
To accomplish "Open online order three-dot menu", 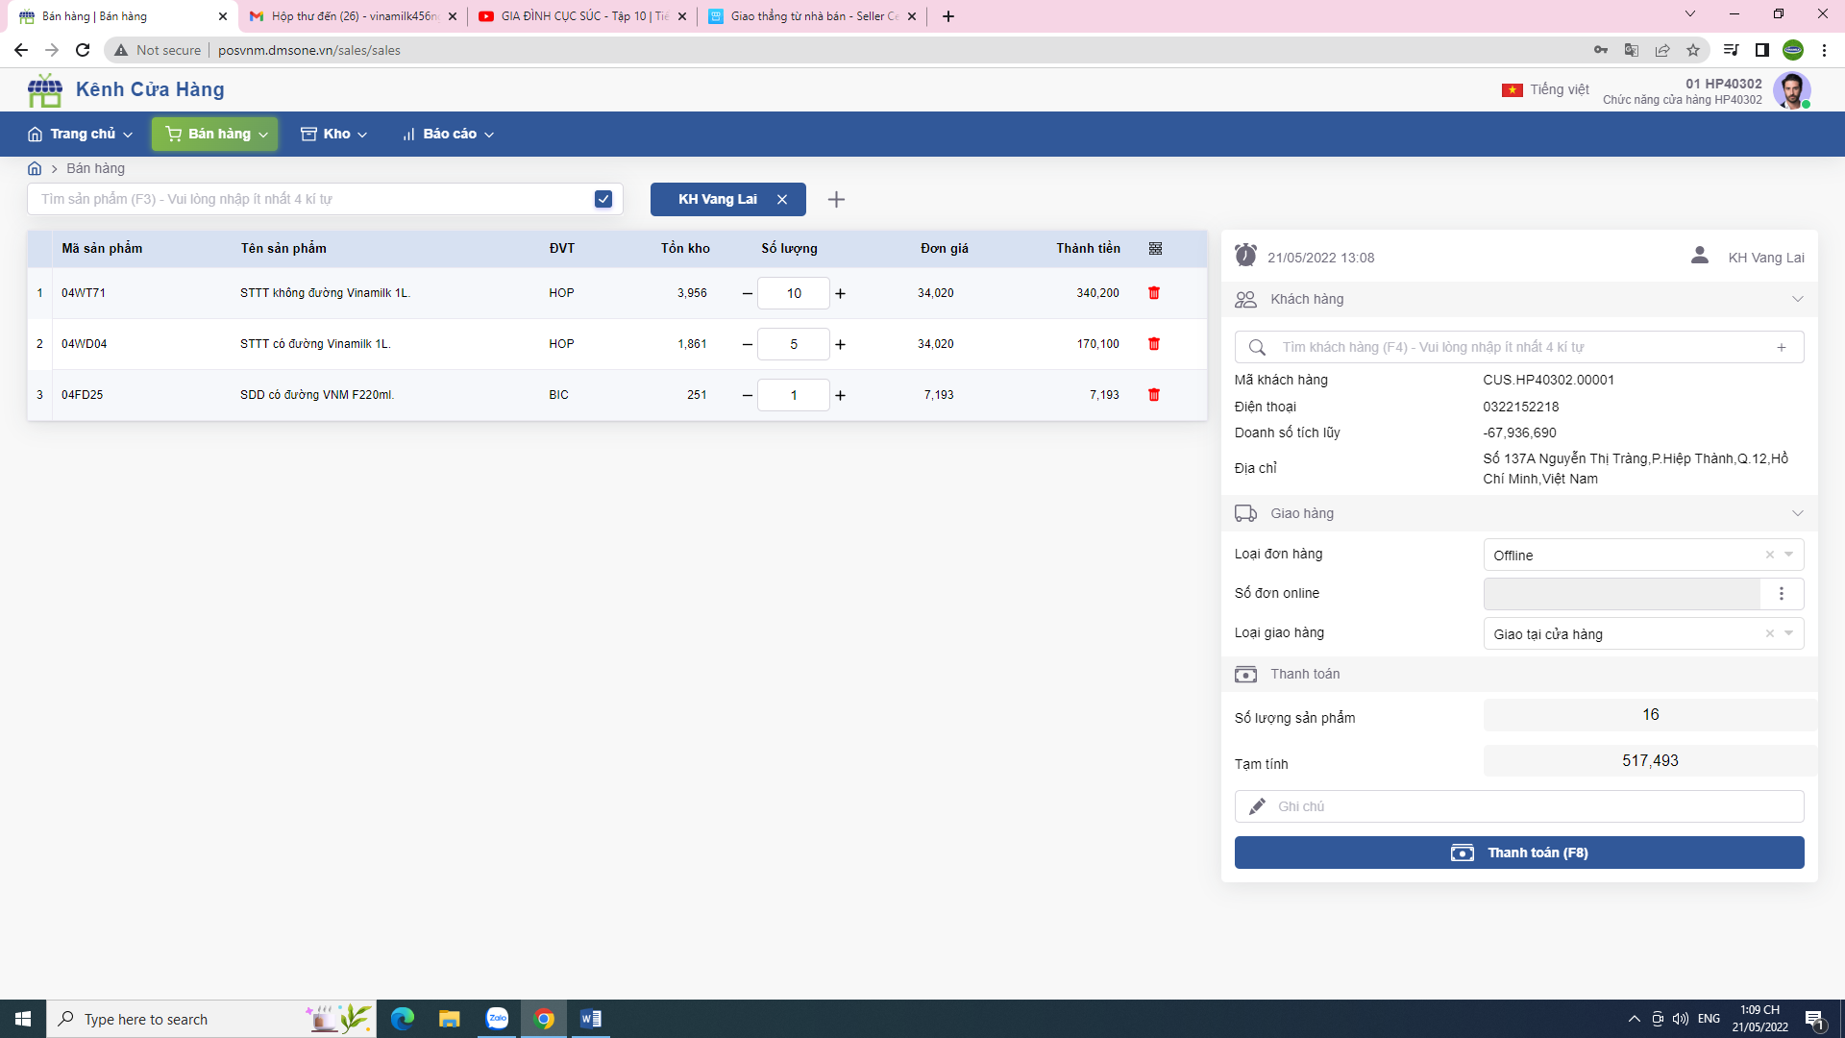I will [x=1781, y=594].
